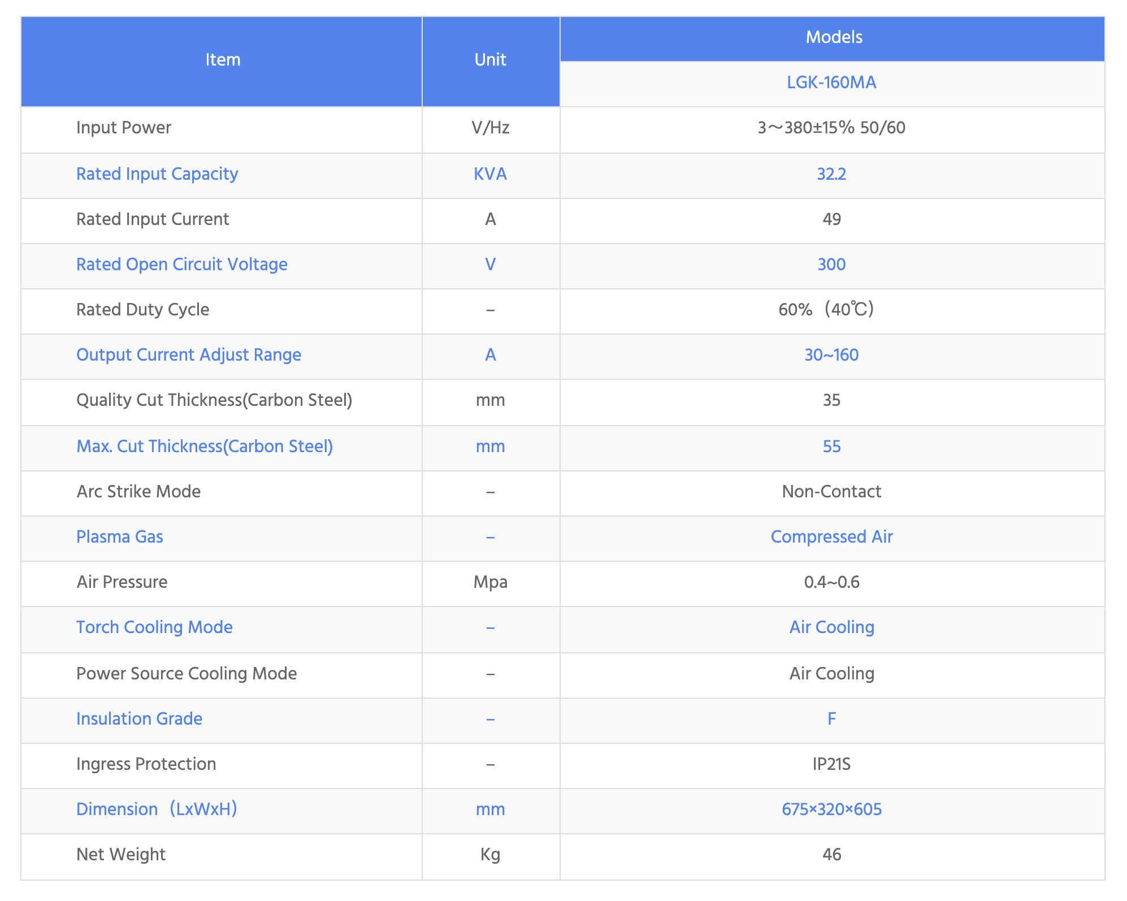The height and width of the screenshot is (901, 1127).
Task: Click 'mm' unit in Quality Cut row
Action: point(491,400)
